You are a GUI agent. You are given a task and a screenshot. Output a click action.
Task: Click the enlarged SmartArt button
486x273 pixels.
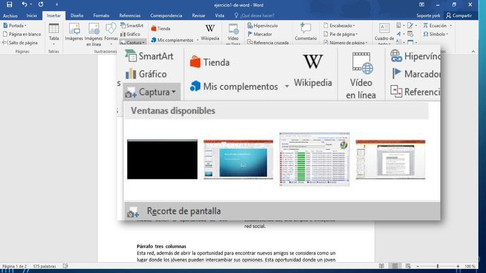pos(149,56)
